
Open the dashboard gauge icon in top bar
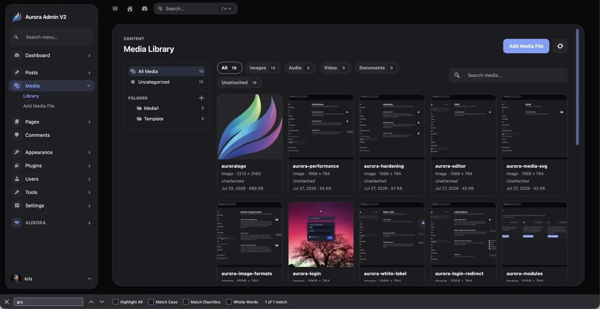coord(144,8)
